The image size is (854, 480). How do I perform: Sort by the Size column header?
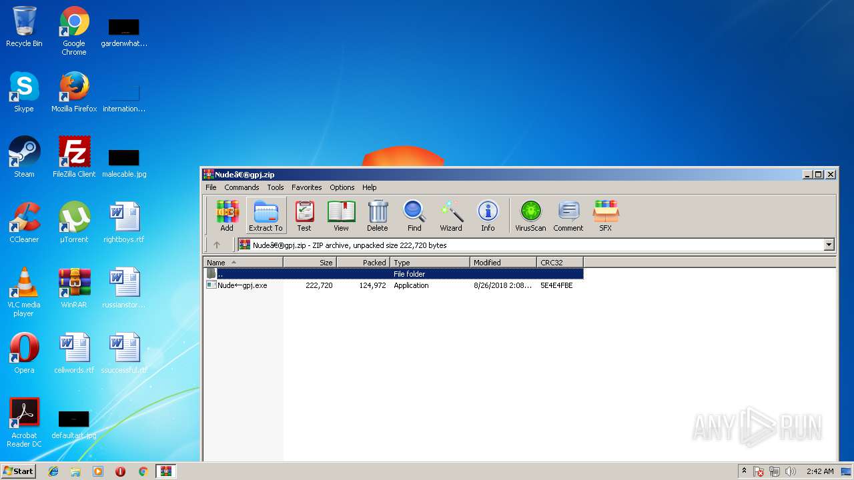point(310,262)
